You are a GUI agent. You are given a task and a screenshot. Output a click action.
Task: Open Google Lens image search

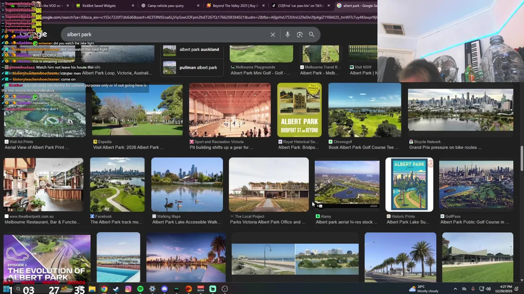coord(300,35)
